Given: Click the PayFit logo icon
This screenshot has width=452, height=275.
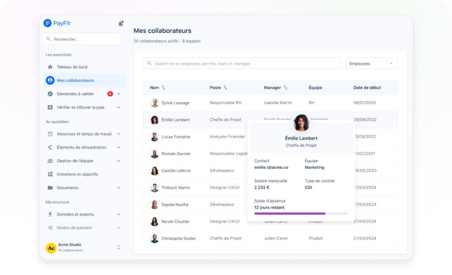Looking at the screenshot, I should click(x=48, y=23).
